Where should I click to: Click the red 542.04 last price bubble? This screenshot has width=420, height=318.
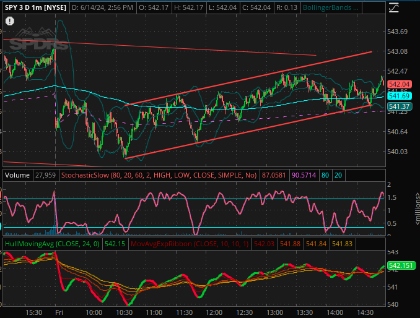pyautogui.click(x=400, y=84)
